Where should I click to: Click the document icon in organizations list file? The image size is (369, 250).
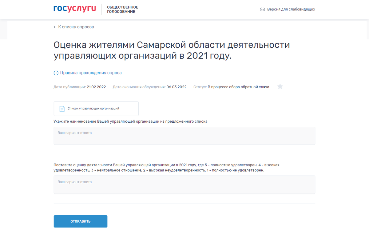62,109
